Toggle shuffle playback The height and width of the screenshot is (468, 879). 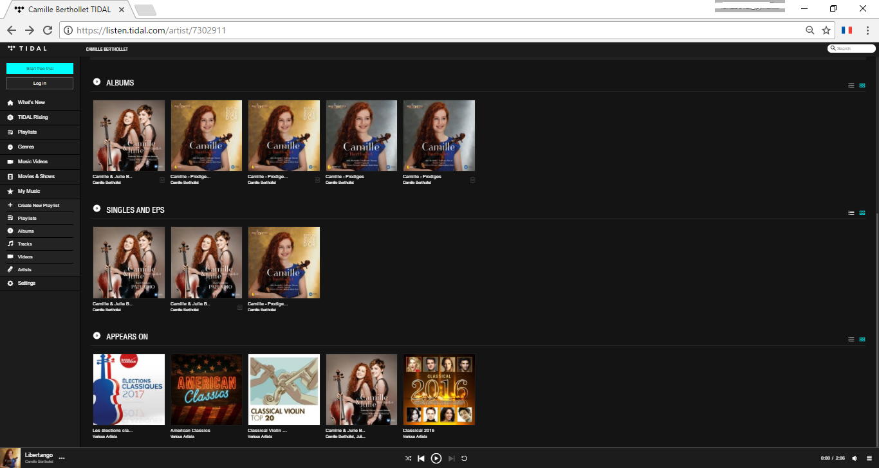click(x=408, y=458)
